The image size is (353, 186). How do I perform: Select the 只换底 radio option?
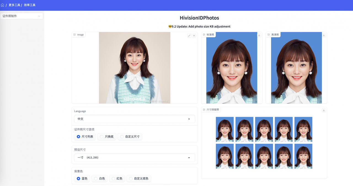[107, 137]
